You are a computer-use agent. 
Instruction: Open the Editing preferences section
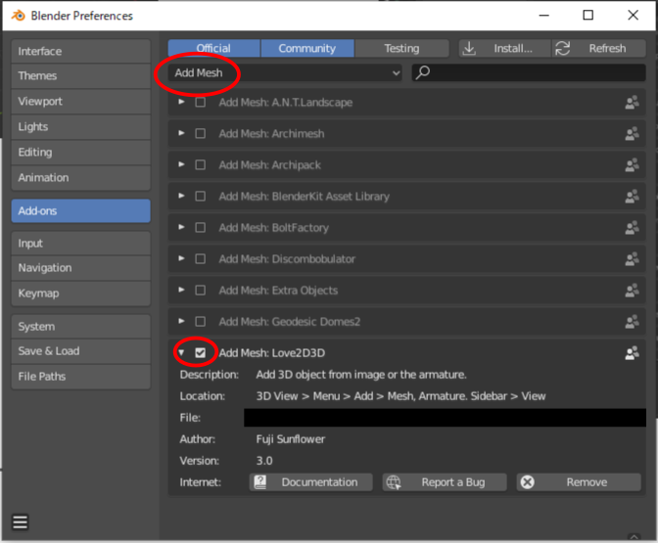81,153
